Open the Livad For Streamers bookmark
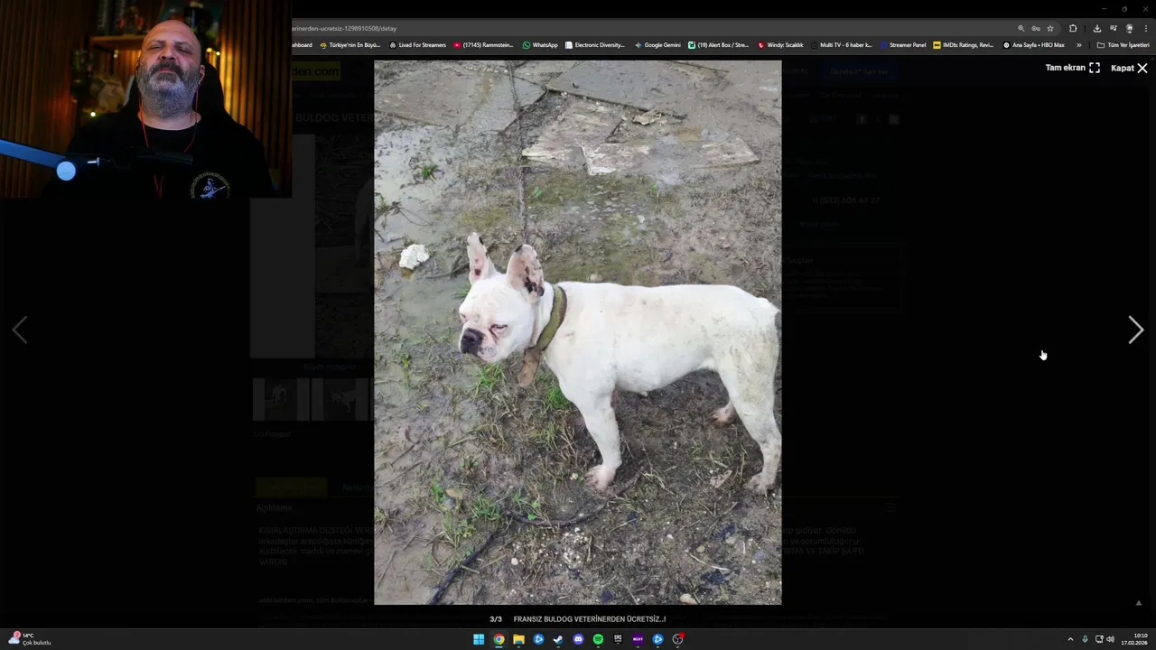The image size is (1156, 650). click(x=417, y=44)
